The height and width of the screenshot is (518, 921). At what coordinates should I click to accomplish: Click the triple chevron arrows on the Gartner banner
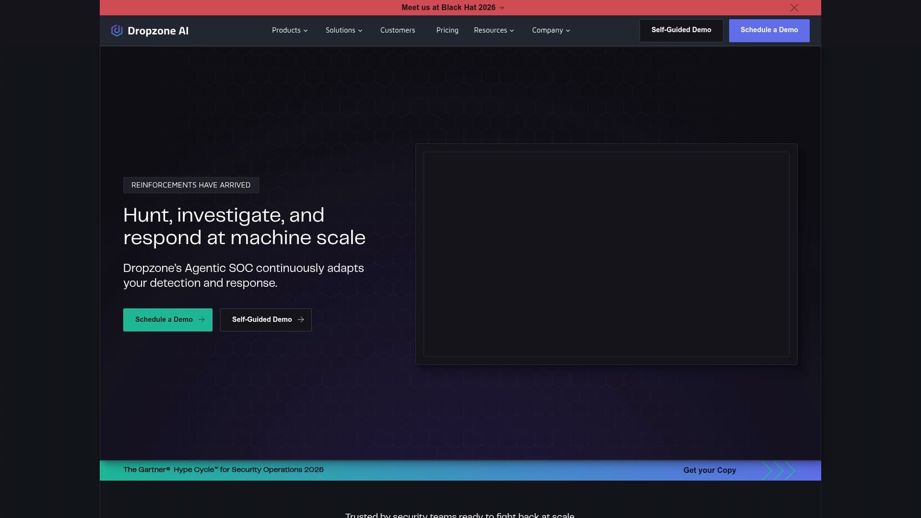coord(779,471)
